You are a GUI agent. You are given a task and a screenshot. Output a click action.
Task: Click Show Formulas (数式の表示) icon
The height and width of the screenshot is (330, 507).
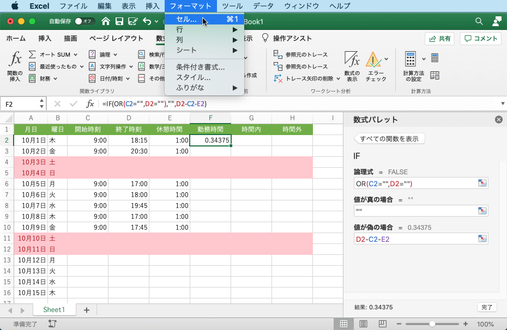tap(352, 60)
